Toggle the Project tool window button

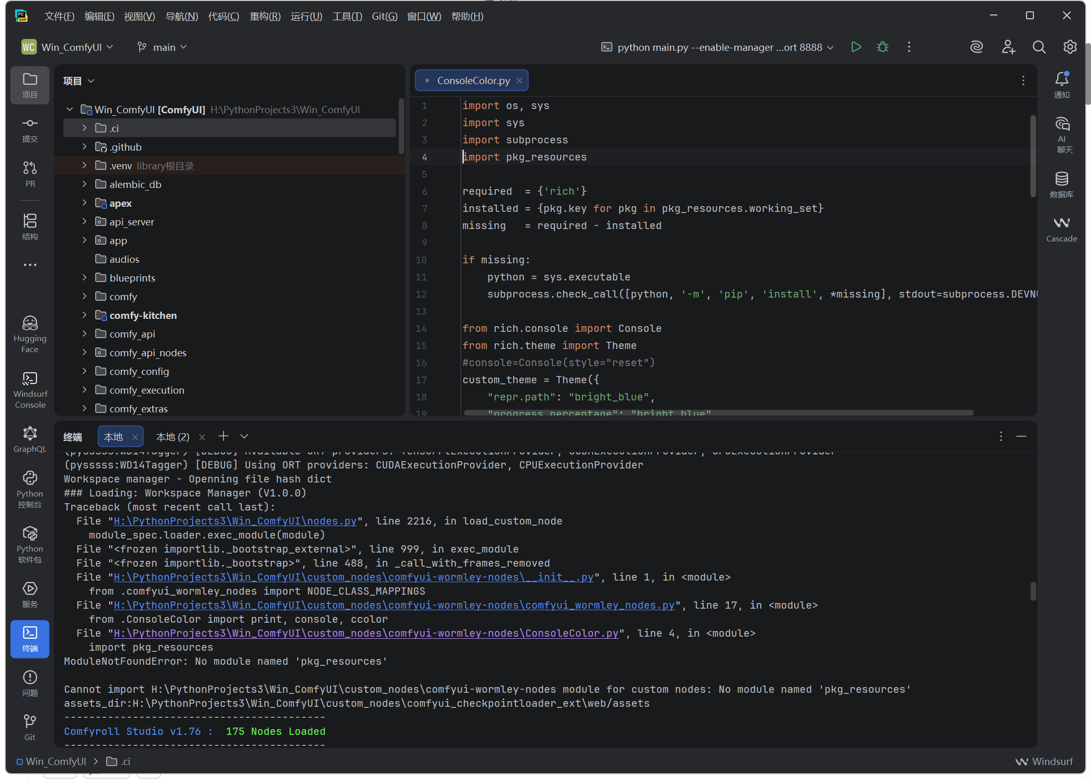click(x=30, y=85)
